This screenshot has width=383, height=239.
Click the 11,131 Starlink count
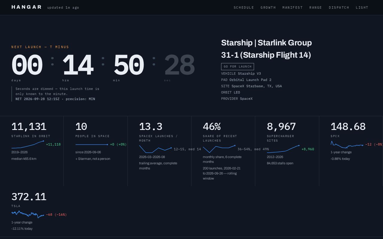coord(29,127)
